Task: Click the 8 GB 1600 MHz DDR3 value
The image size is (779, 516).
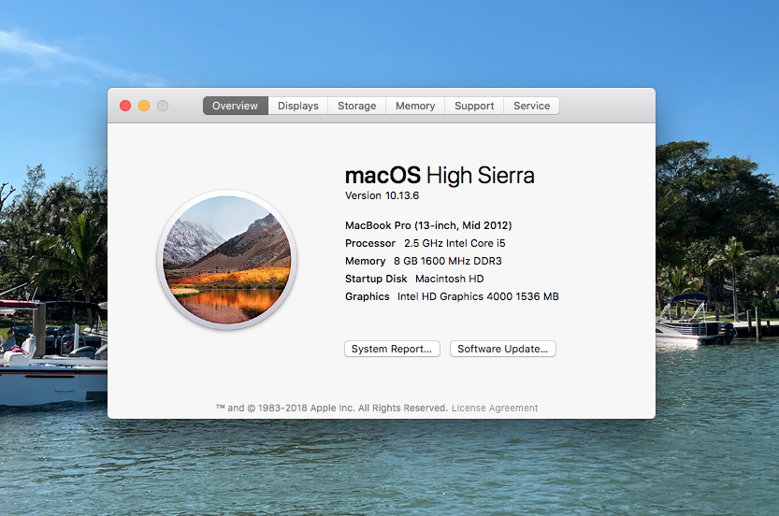Action: coord(448,261)
